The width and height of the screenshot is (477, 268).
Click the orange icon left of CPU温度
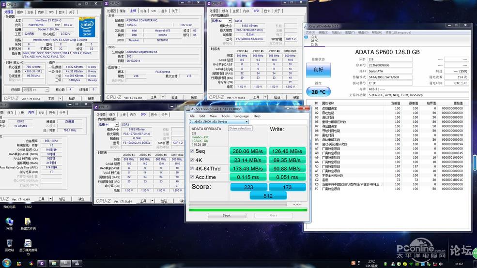click(353, 263)
